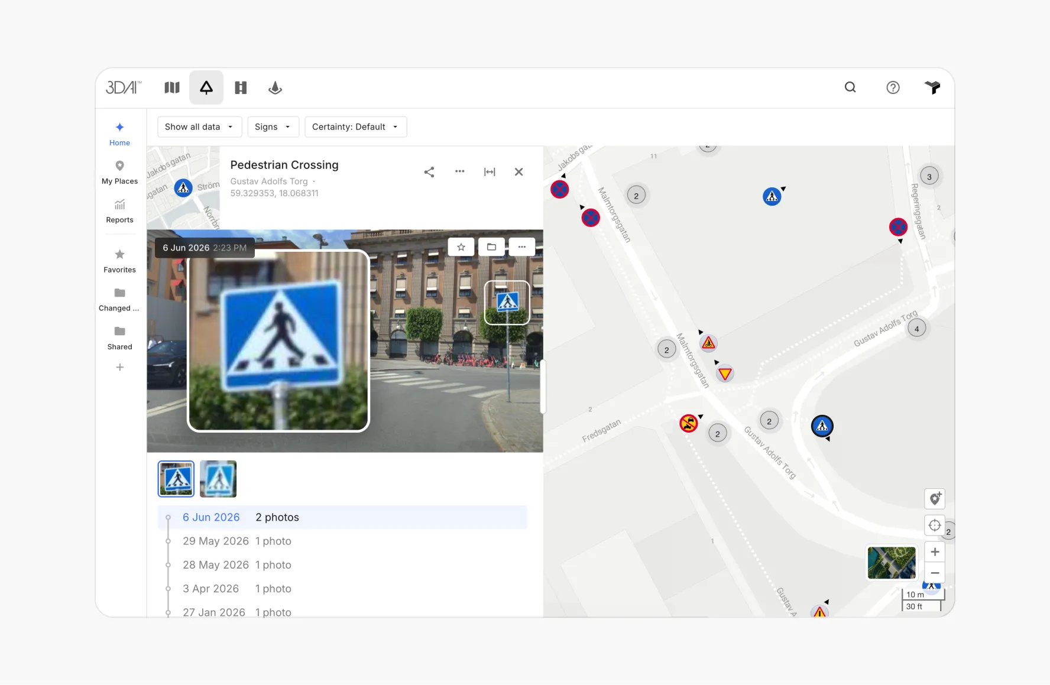Select the water drop layer icon
The height and width of the screenshot is (685, 1050).
[x=275, y=87]
